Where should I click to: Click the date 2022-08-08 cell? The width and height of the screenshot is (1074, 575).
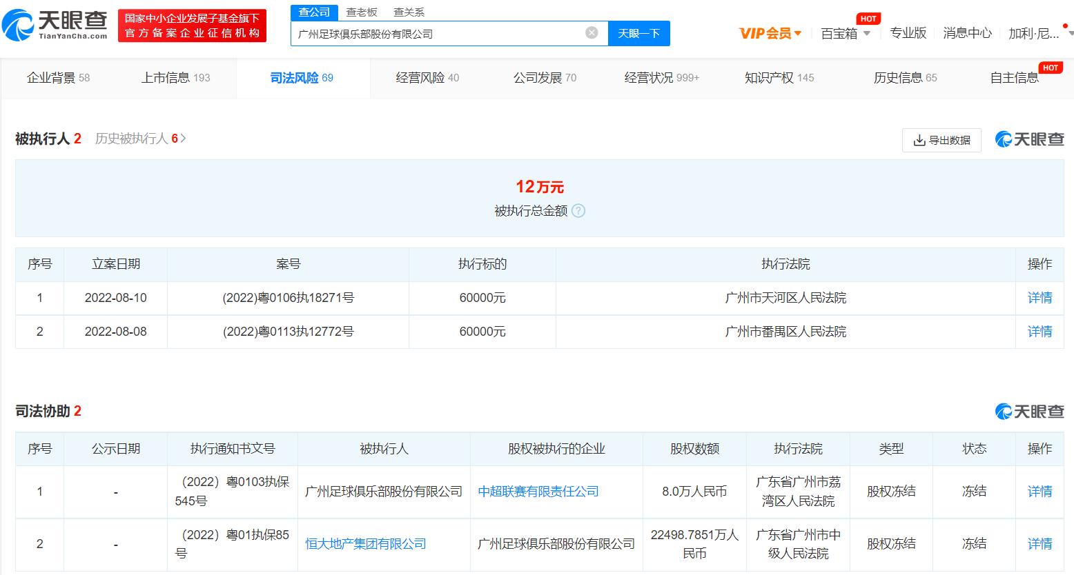tap(115, 332)
